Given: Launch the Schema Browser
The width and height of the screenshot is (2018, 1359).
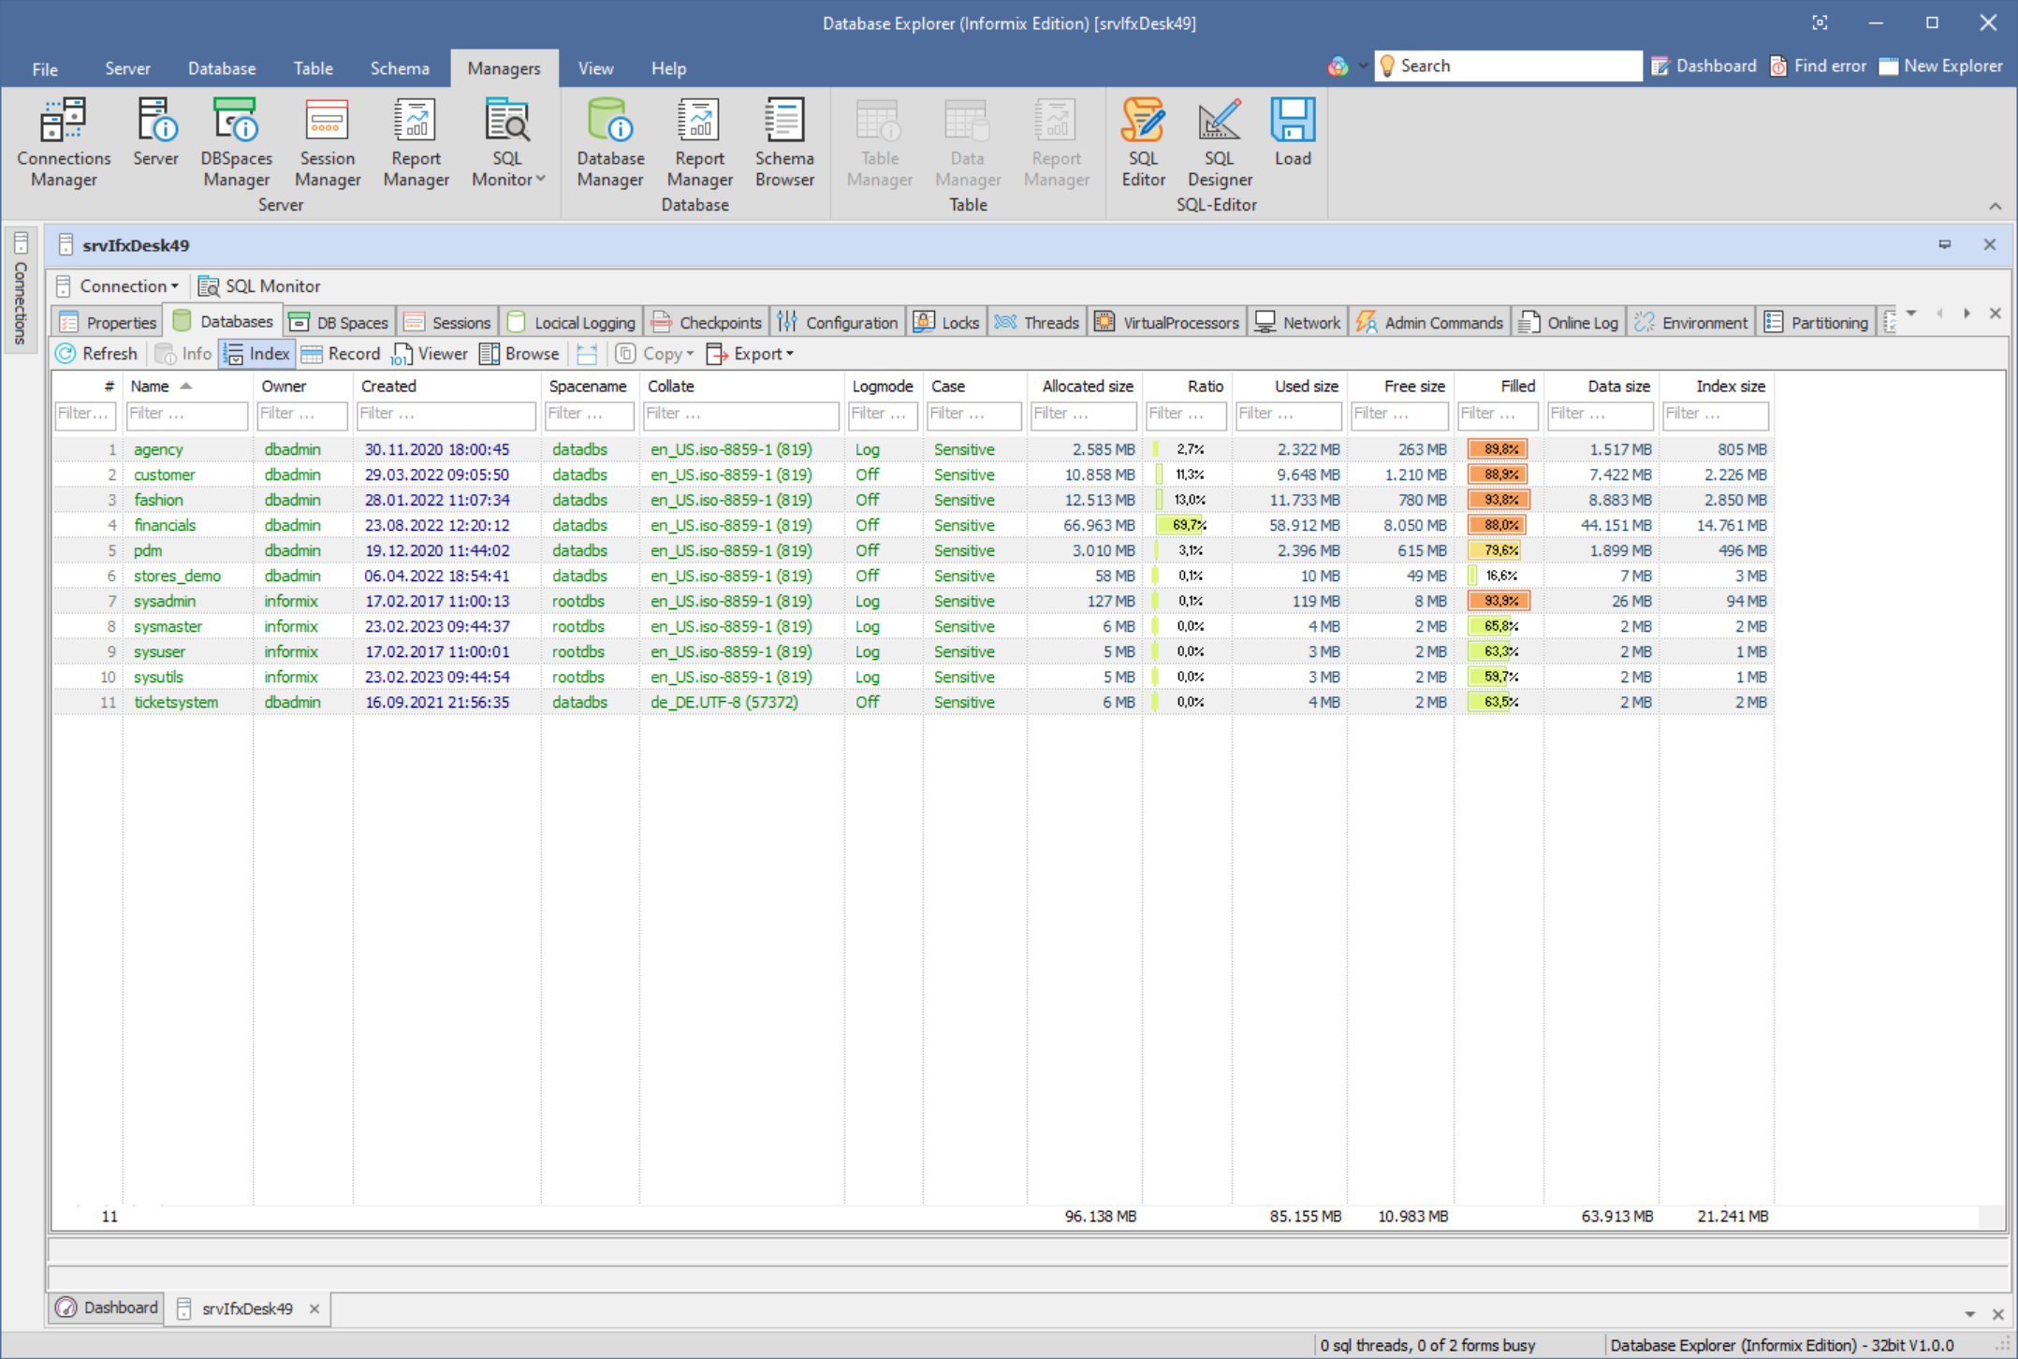Looking at the screenshot, I should click(x=784, y=142).
